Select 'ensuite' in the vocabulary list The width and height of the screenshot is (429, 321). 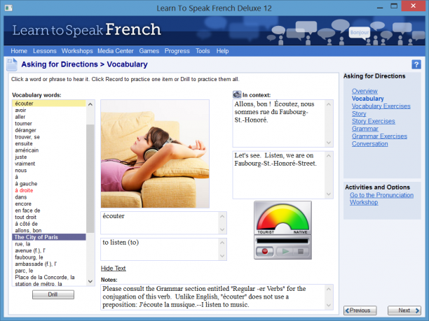pyautogui.click(x=49, y=143)
